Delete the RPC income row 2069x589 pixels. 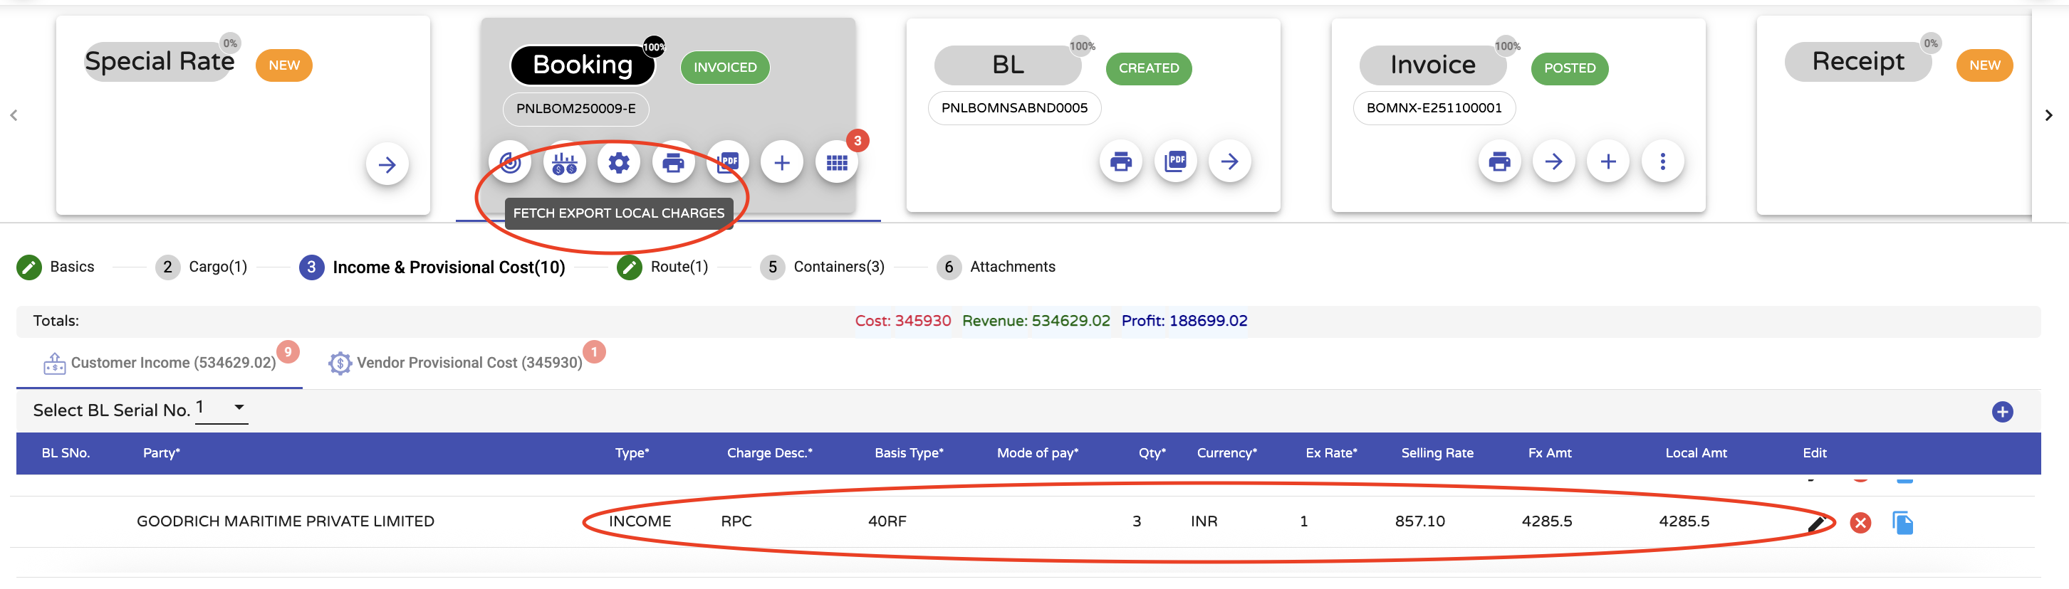coord(1860,523)
